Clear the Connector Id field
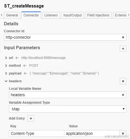 123,37
